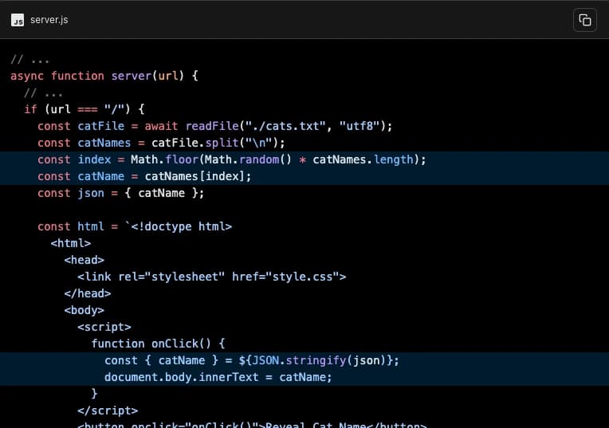
Task: Click the line declaring const catNames
Action: [161, 143]
